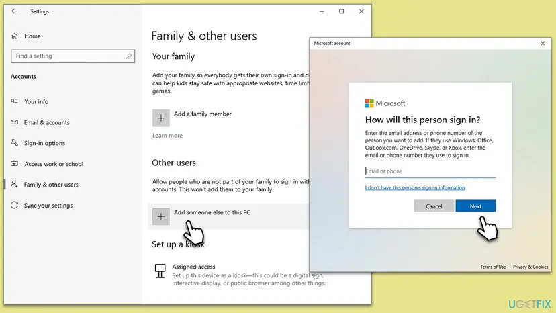Viewport: 556px width, 313px height.
Task: Select the Sign-in options key icon
Action: (14, 142)
